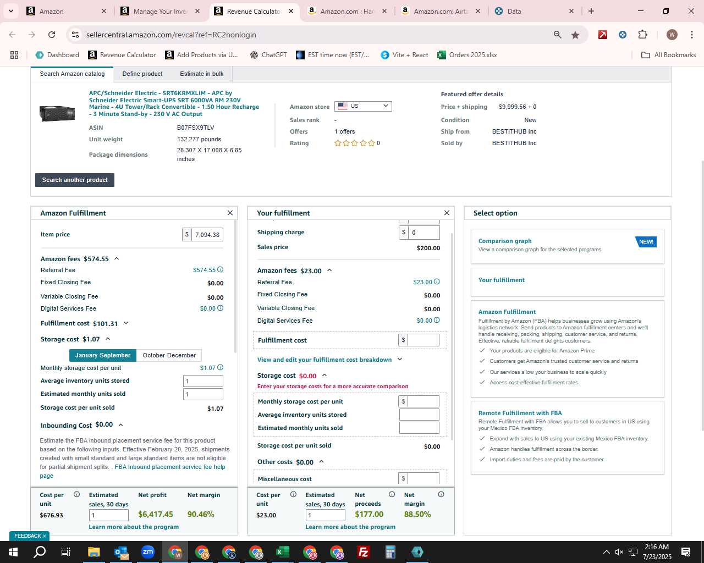Open FileZilla from the taskbar
704x563 pixels.
(363, 552)
